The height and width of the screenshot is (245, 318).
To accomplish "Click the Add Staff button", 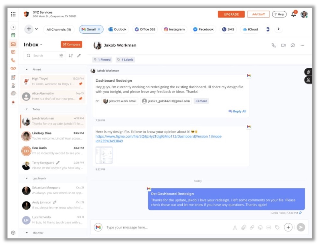I will pyautogui.click(x=258, y=14).
